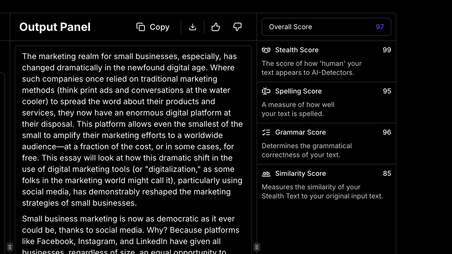Select the Similarity Score row
The height and width of the screenshot is (254, 452).
tap(326, 185)
